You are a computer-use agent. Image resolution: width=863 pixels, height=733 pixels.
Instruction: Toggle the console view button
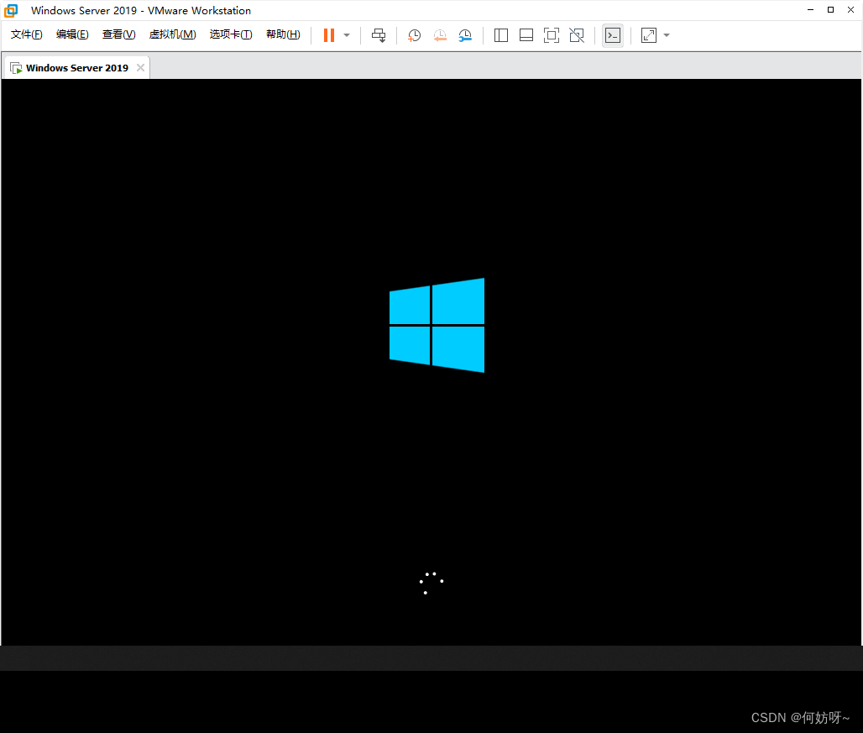613,35
